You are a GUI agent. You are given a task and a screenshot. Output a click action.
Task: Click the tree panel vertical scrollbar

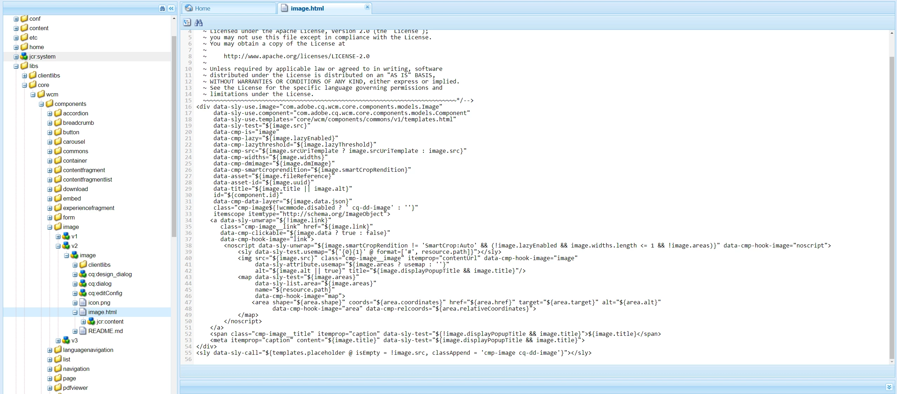[174, 136]
